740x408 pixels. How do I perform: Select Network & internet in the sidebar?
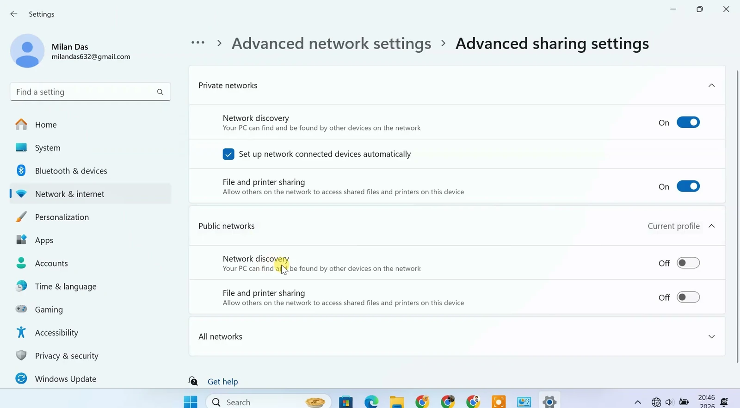tap(90, 194)
